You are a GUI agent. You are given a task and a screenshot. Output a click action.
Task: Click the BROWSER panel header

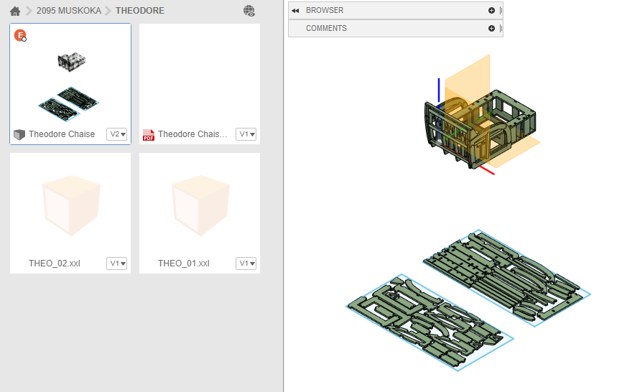tap(325, 11)
